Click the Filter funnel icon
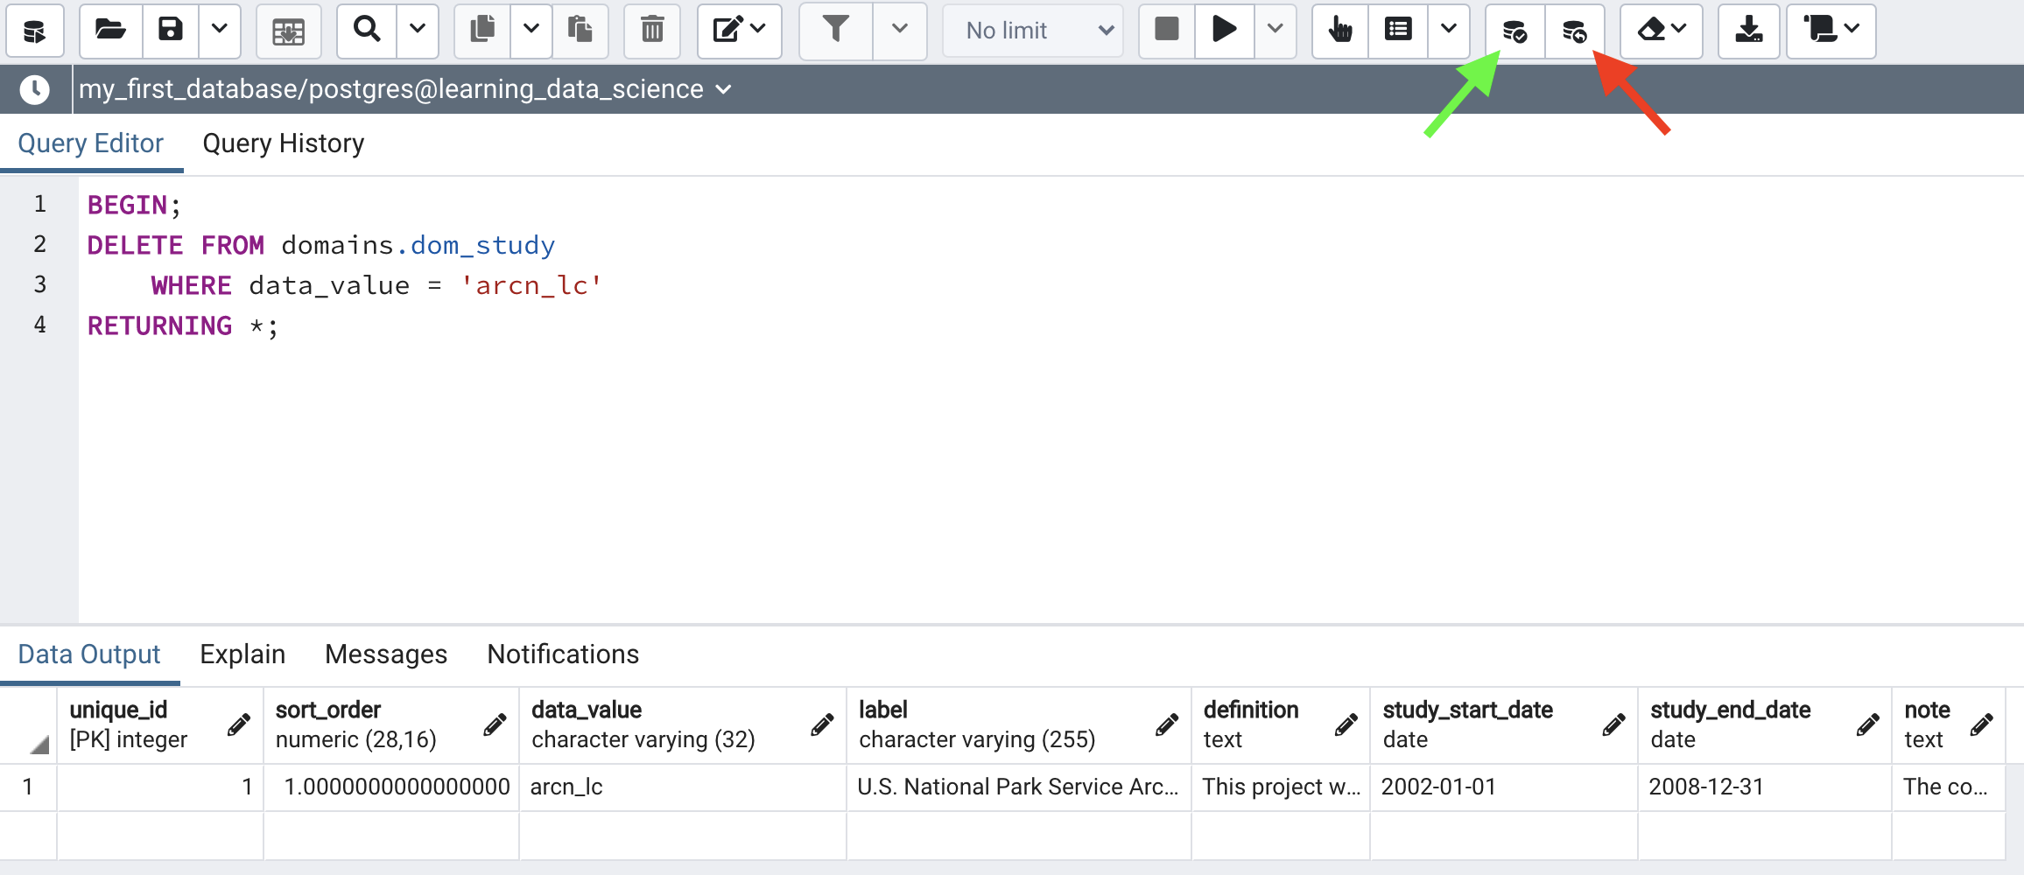The height and width of the screenshot is (875, 2024). point(836,31)
